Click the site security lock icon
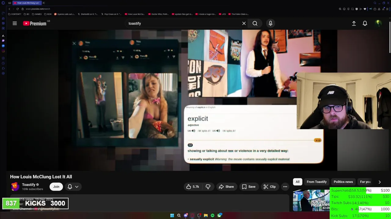This screenshot has width=391, height=219. pyautogui.click(x=23, y=9)
